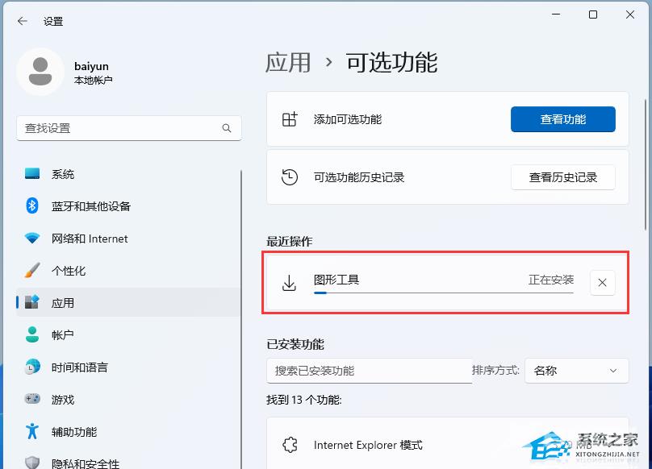Open 辅助功能 settings
Screen dimensions: 652x469
point(128,431)
